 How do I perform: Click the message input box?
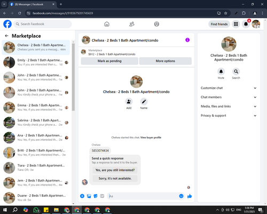(143, 196)
